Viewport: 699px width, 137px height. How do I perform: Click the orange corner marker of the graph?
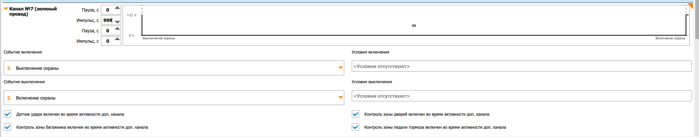pos(690,6)
